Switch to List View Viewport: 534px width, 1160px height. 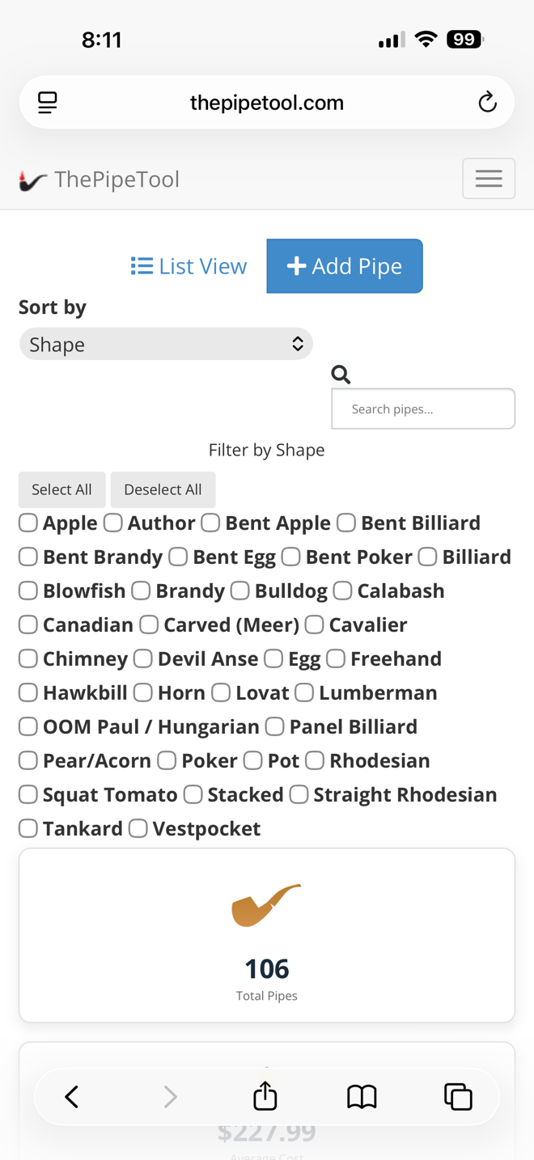pyautogui.click(x=189, y=266)
